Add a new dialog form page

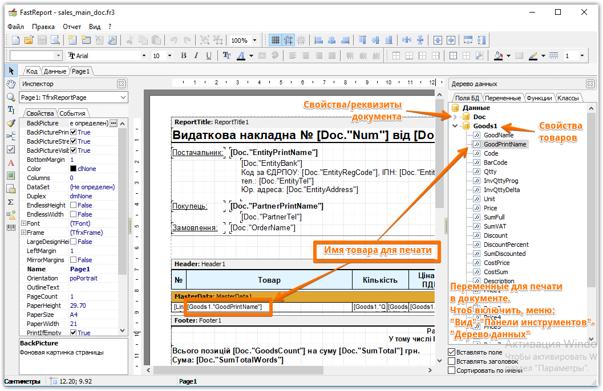[86, 40]
